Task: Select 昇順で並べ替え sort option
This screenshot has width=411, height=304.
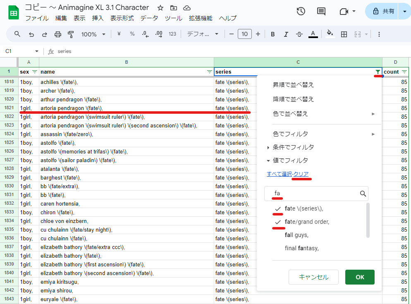Action: 293,85
